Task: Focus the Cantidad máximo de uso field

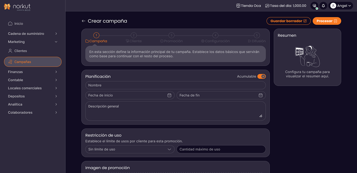Action: click(x=221, y=149)
